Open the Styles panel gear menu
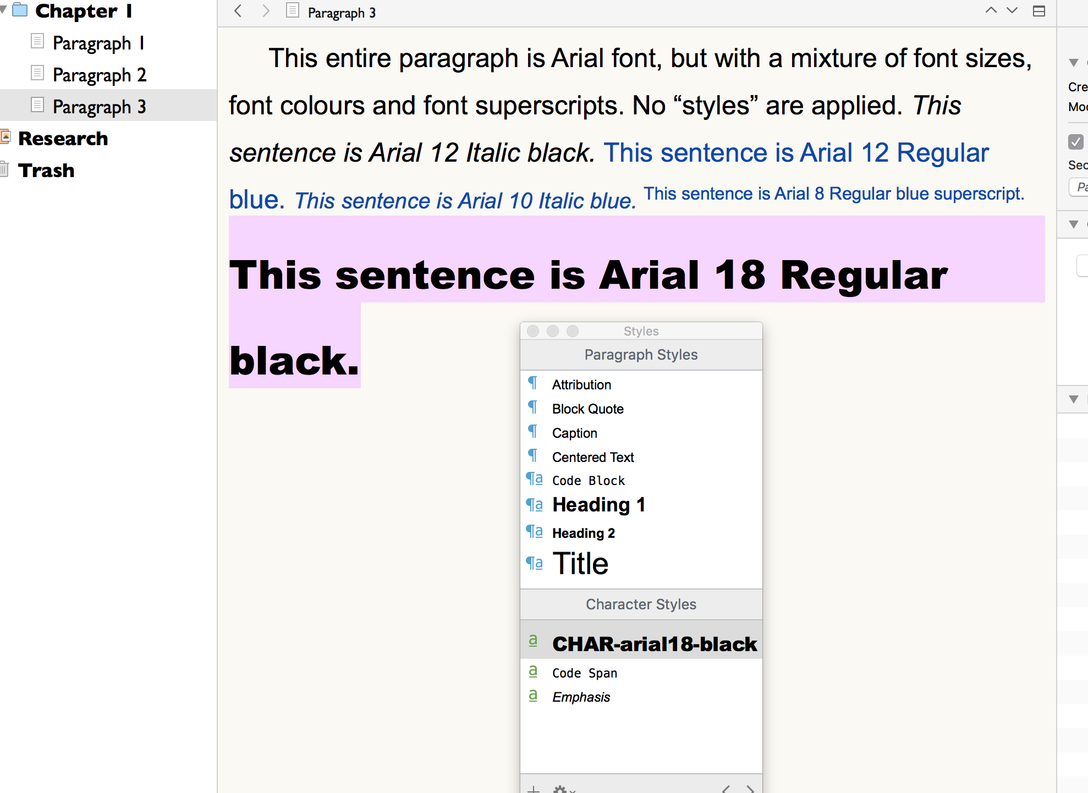The image size is (1088, 793). tap(561, 789)
